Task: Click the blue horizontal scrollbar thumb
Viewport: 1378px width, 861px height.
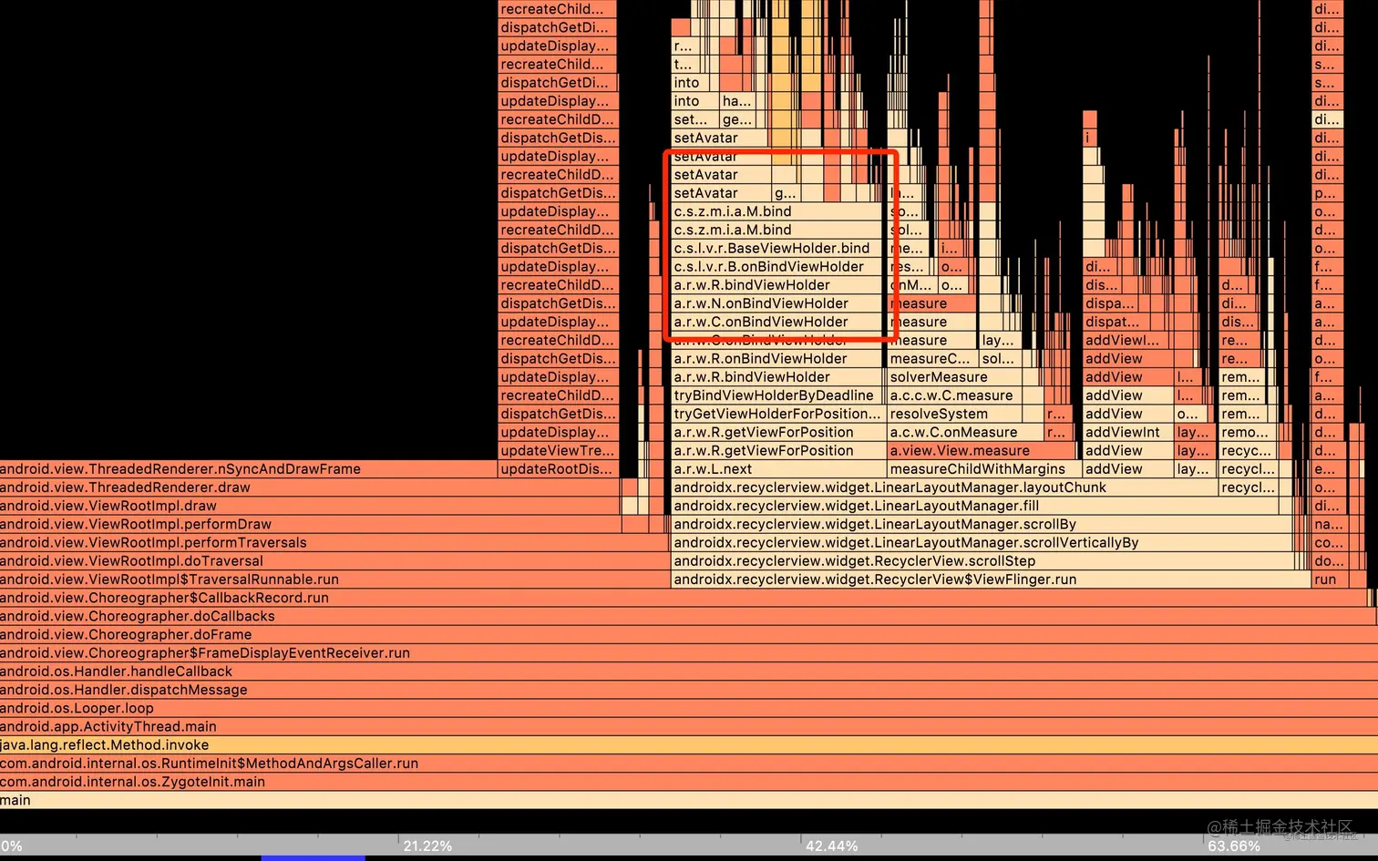Action: coord(313,858)
